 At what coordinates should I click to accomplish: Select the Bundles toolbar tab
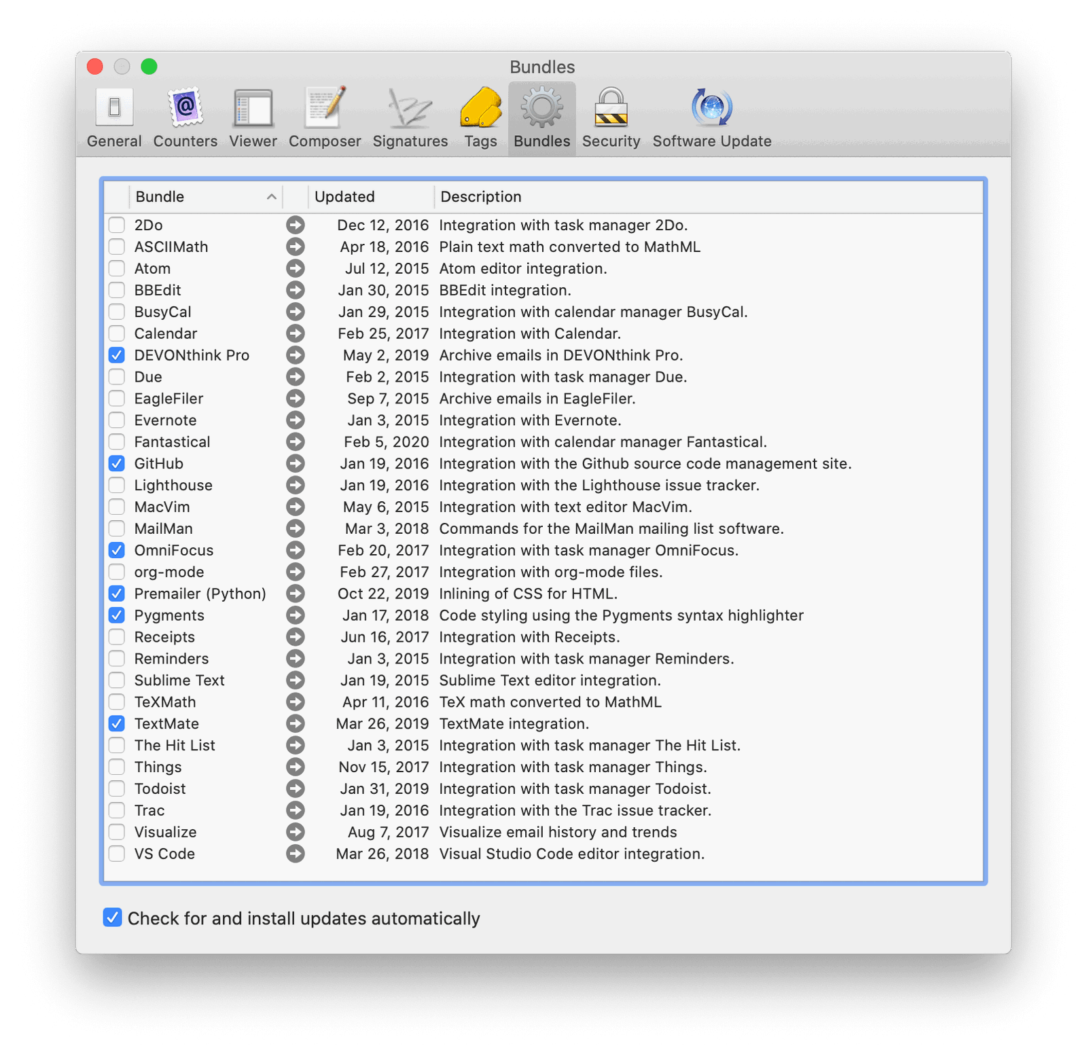click(541, 118)
